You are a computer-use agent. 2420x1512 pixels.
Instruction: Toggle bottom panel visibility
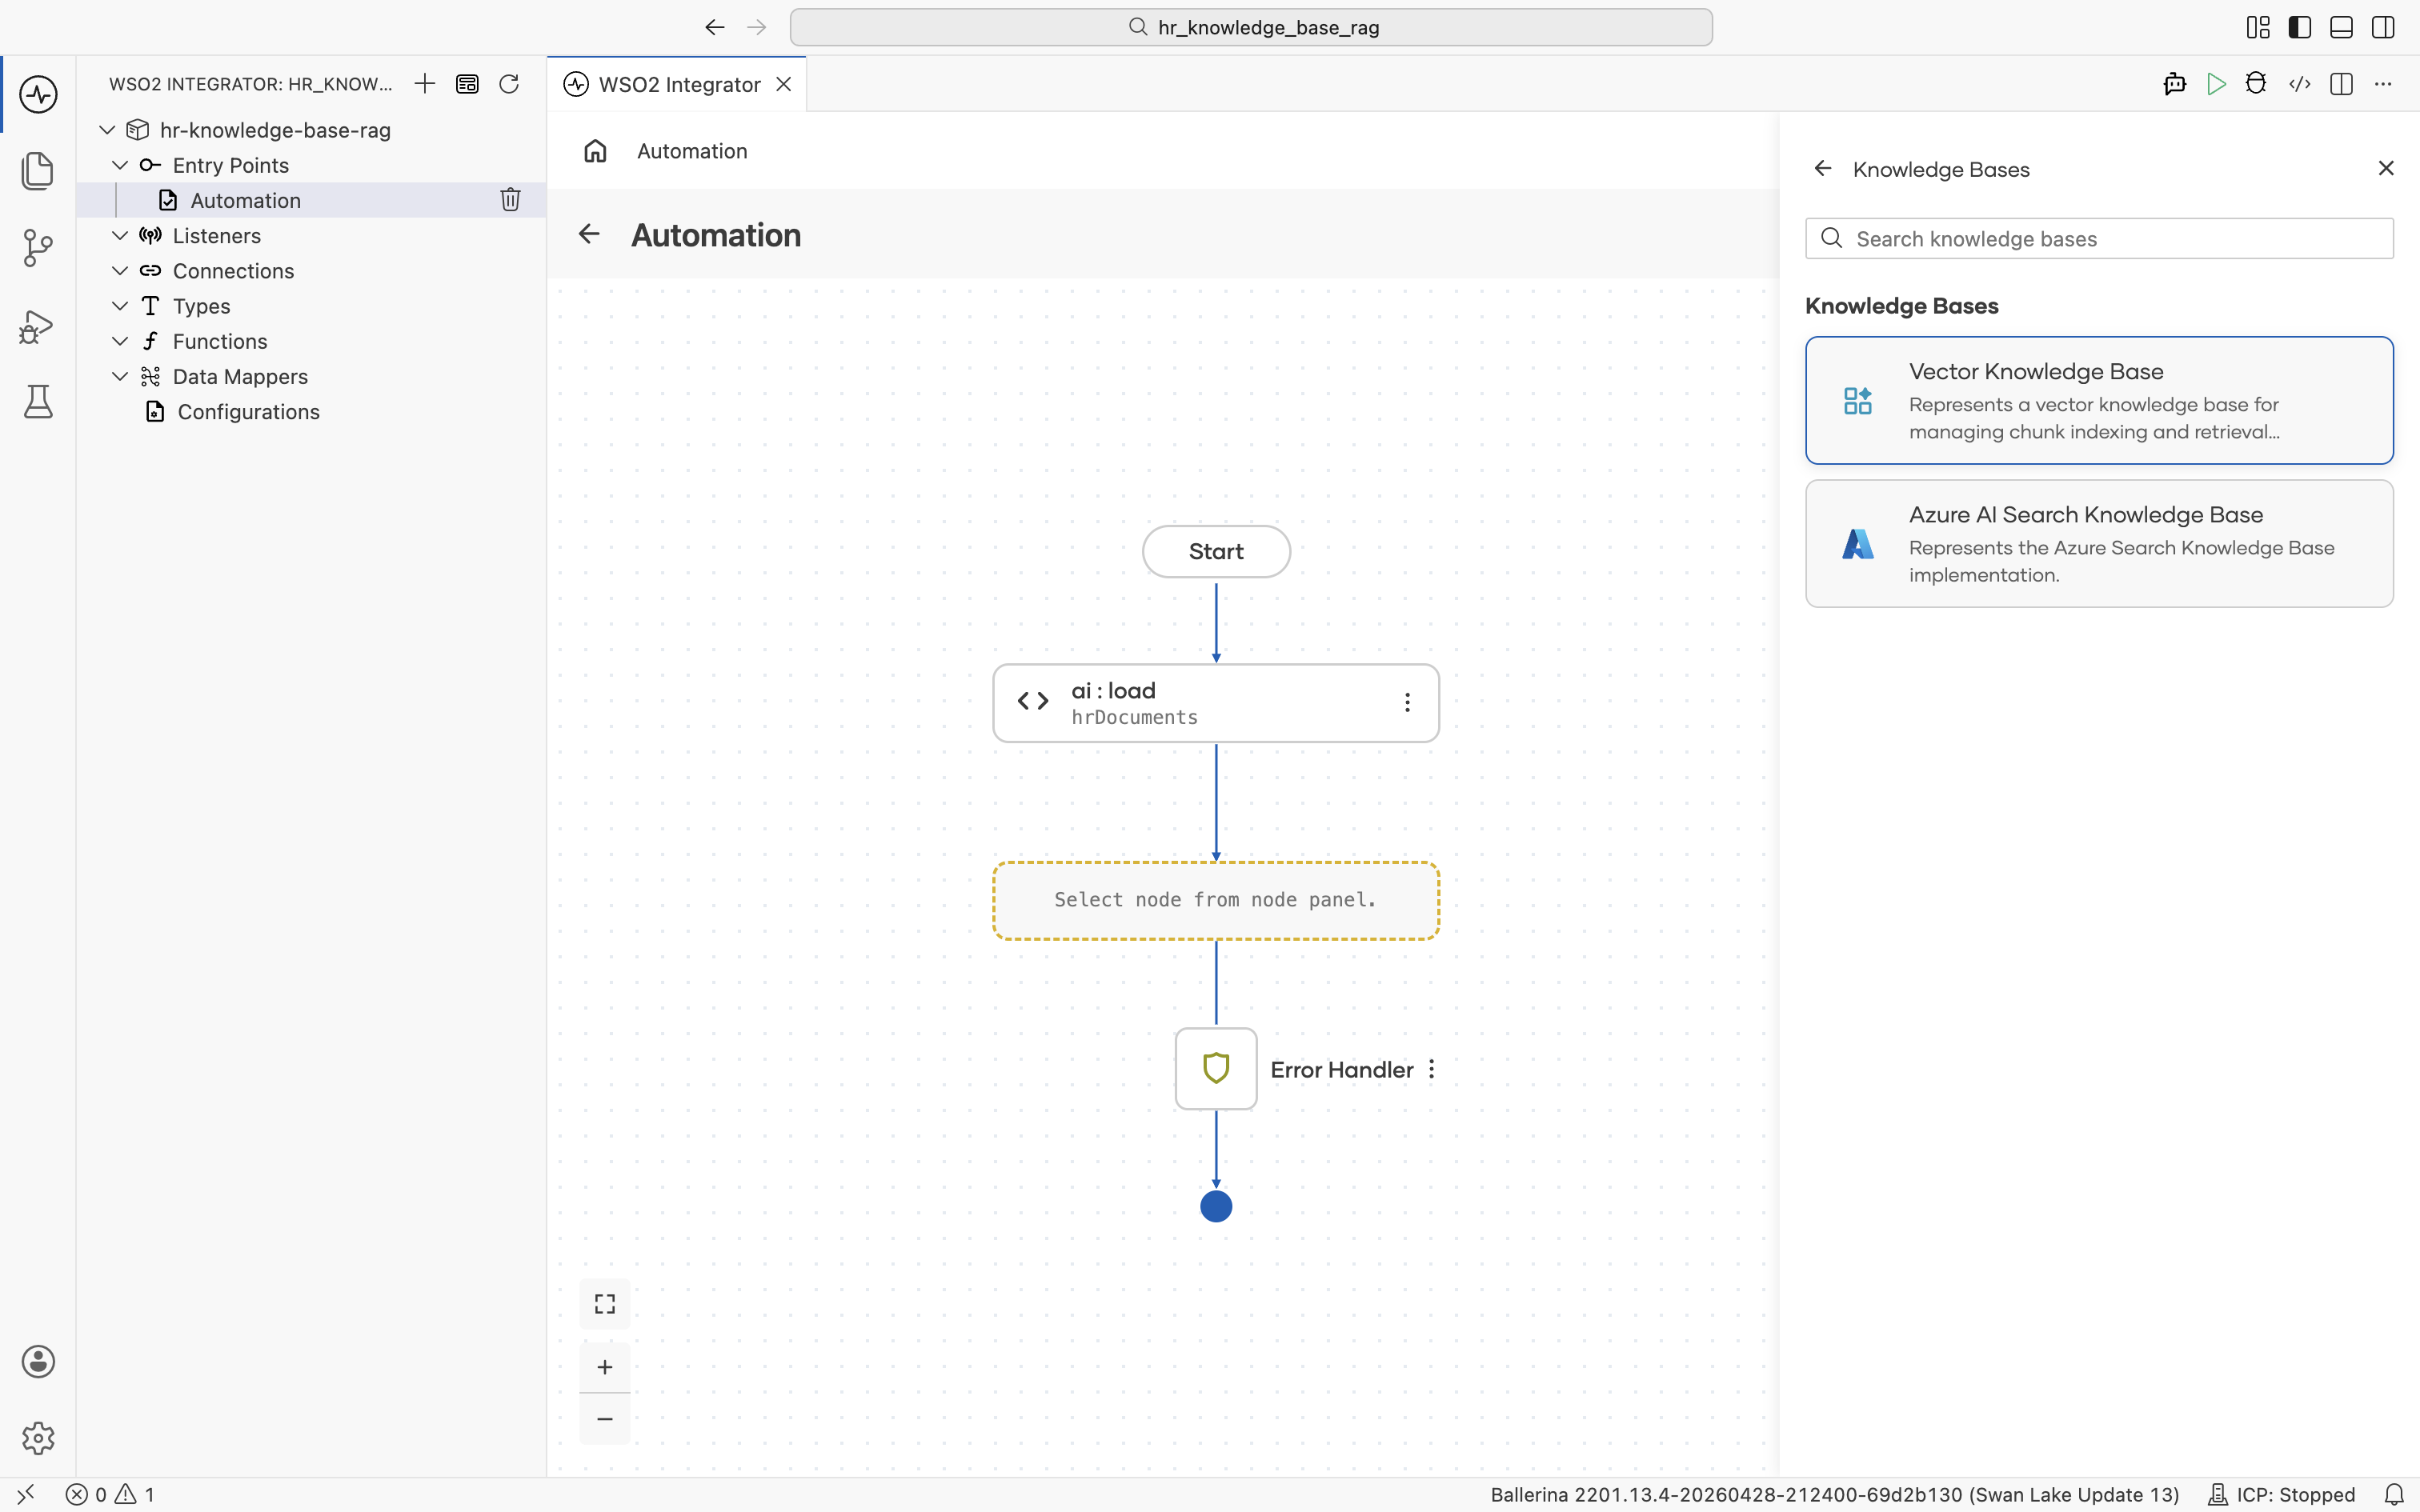pyautogui.click(x=2341, y=27)
